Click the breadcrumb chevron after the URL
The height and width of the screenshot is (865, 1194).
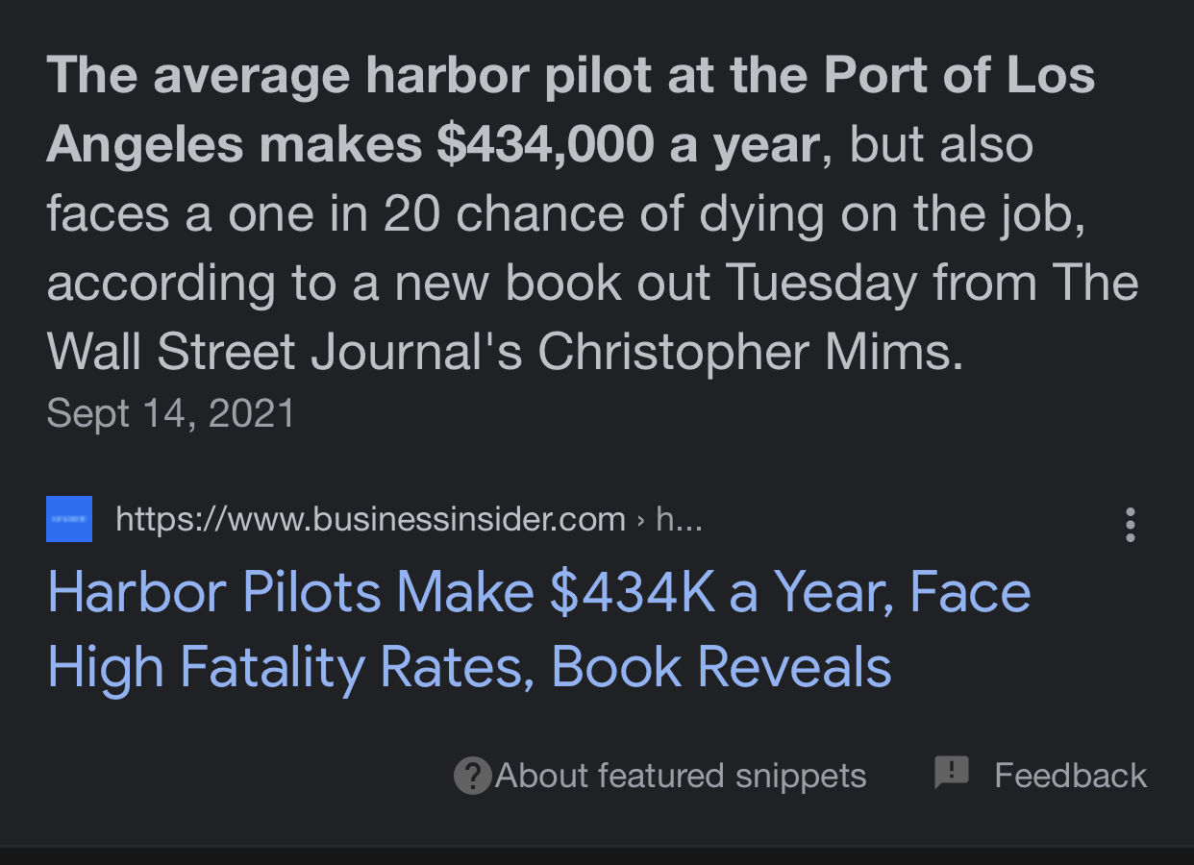click(641, 521)
